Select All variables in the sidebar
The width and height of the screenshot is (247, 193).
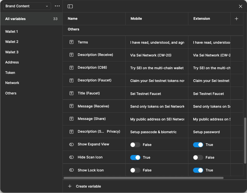tap(15, 19)
